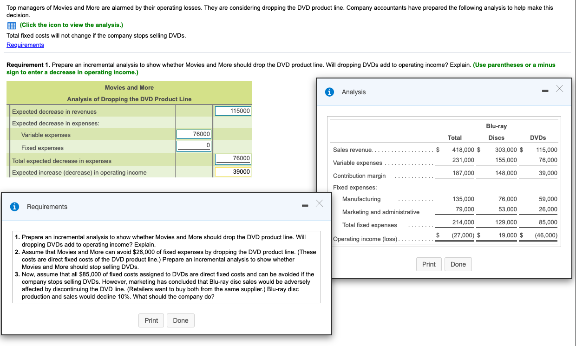Click the Blu-ray operating income 19,000

(x=507, y=235)
